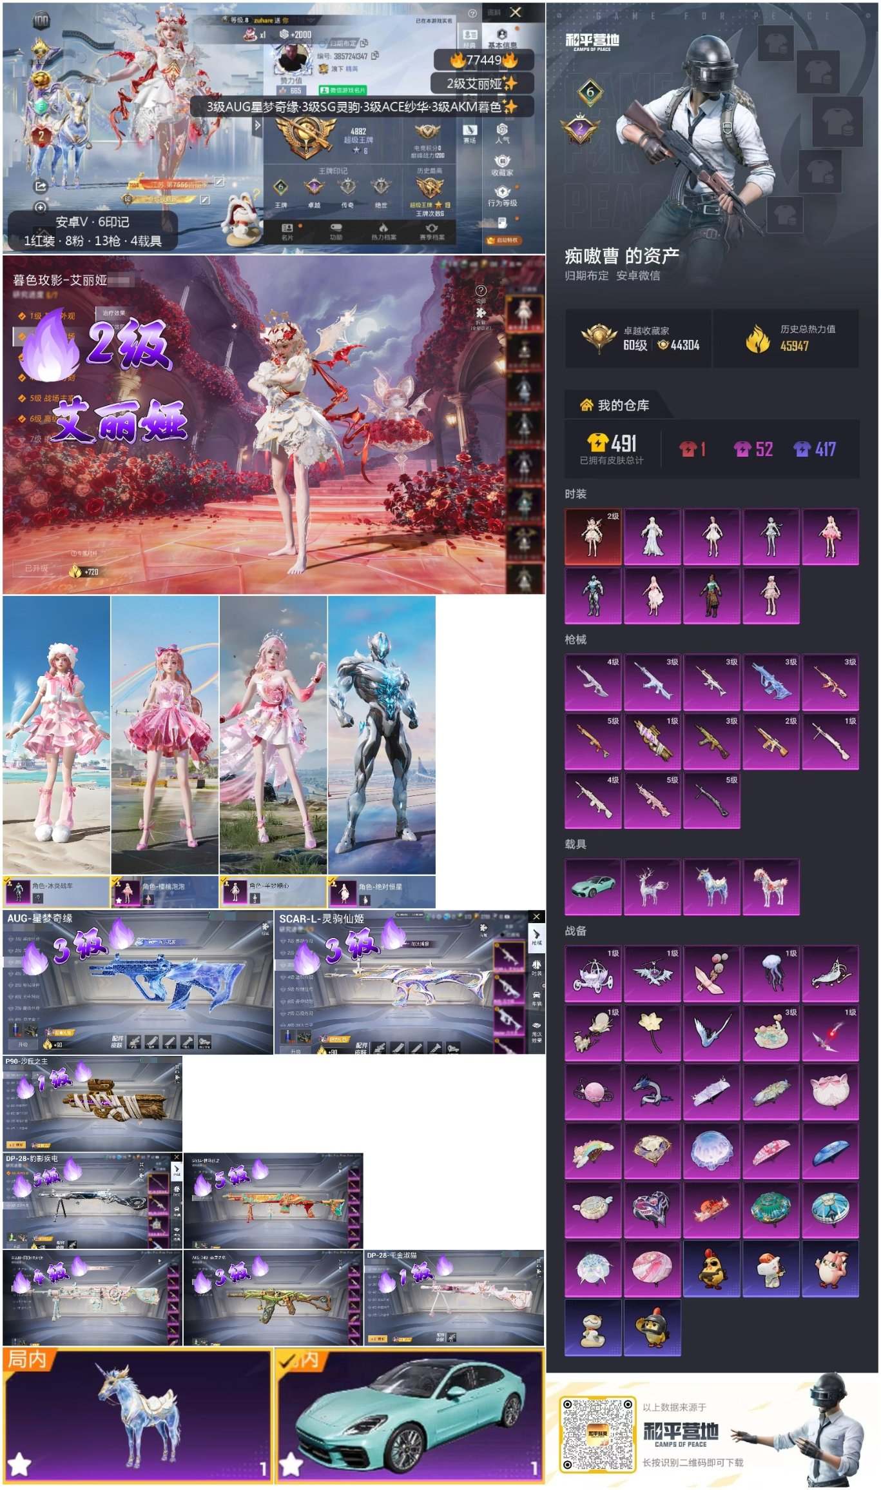
Task: Open the 功勋 tab at profile bottom
Action: point(336,232)
